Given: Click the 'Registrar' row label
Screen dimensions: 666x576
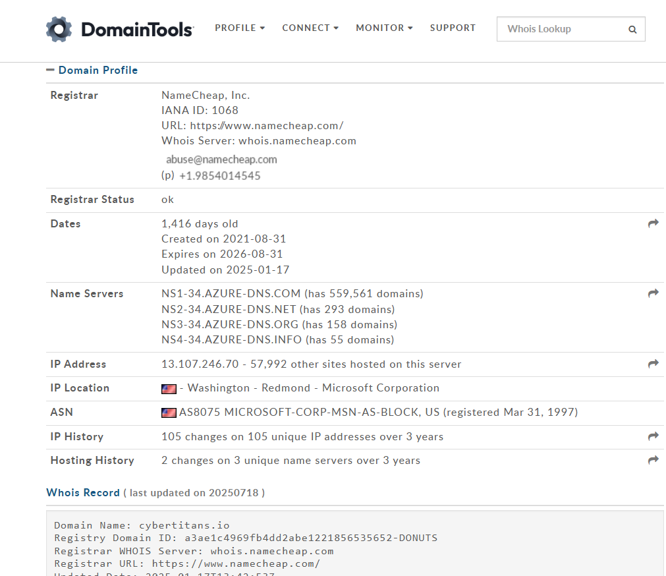Looking at the screenshot, I should (74, 95).
